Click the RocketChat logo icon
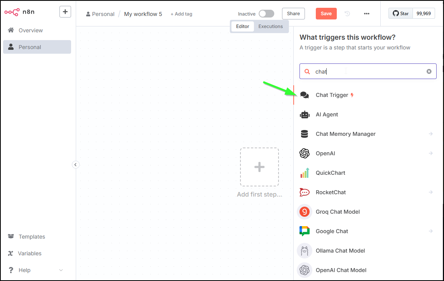Viewport: 444px width, 281px height. pos(305,192)
